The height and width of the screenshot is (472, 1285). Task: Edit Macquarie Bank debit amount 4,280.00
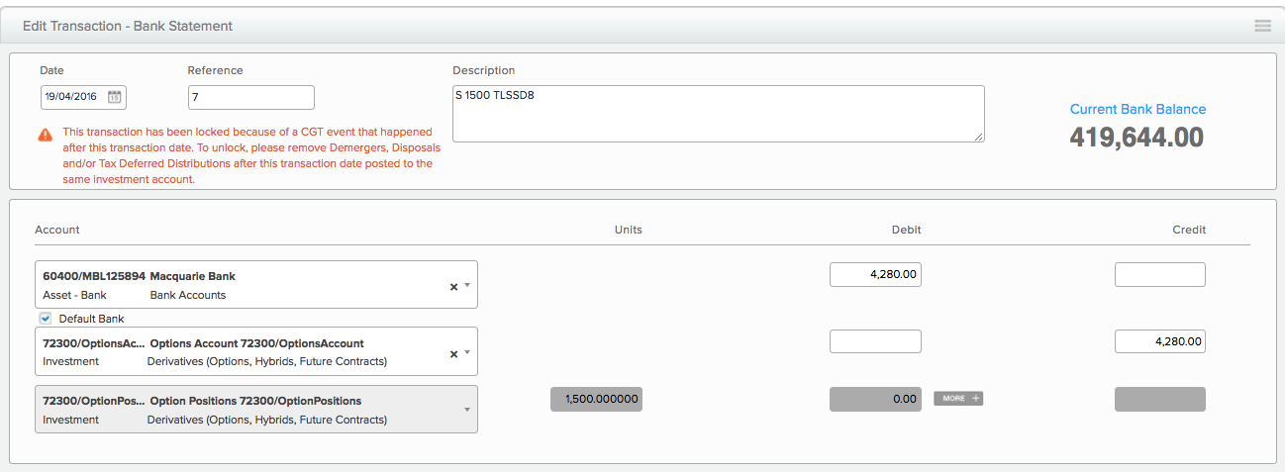pos(875,275)
